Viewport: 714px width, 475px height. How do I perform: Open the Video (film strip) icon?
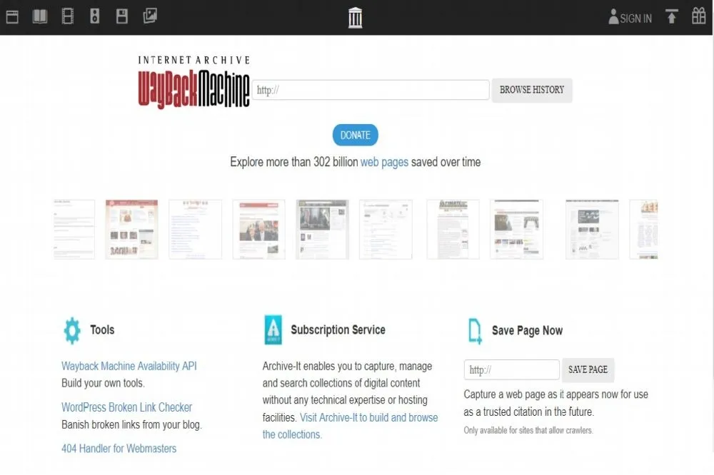[67, 16]
